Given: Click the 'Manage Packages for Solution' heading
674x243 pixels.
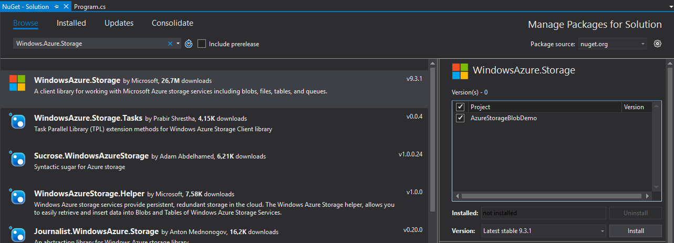Looking at the screenshot, I should (x=595, y=25).
